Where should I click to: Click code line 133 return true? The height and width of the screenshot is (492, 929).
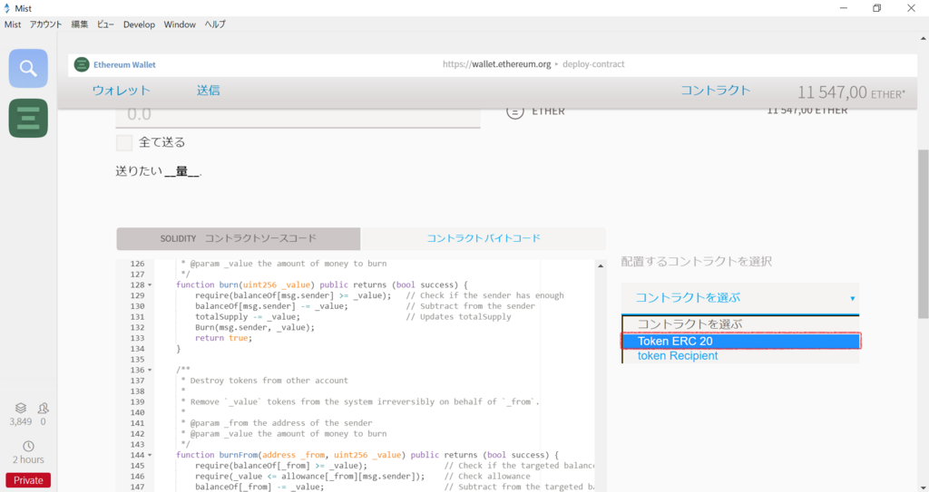point(223,338)
